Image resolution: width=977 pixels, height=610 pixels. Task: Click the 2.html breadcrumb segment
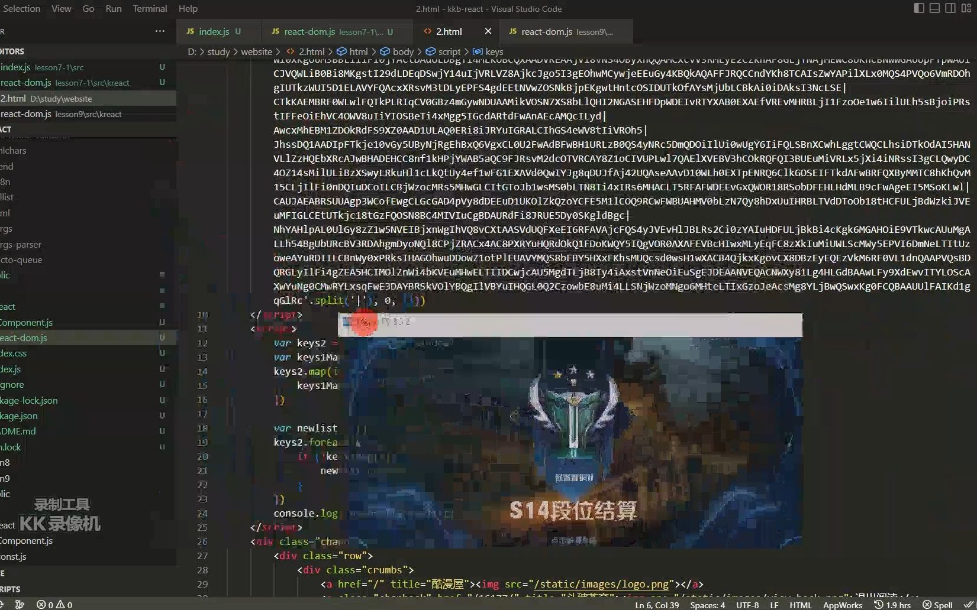click(x=305, y=52)
